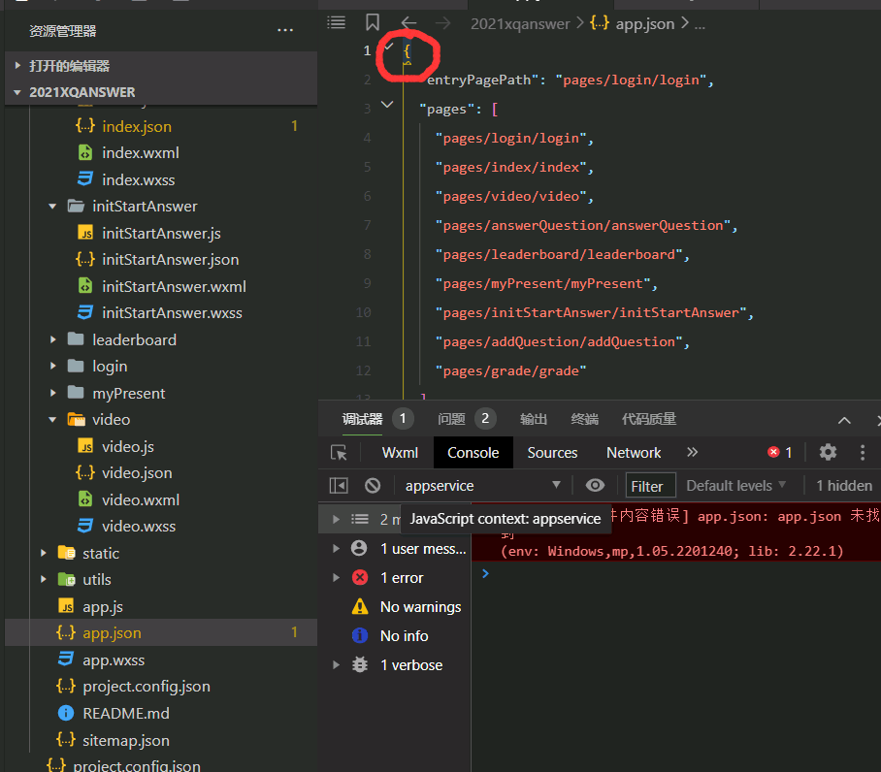881x772 pixels.
Task: Select the app.json file in explorer
Action: pyautogui.click(x=161, y=632)
